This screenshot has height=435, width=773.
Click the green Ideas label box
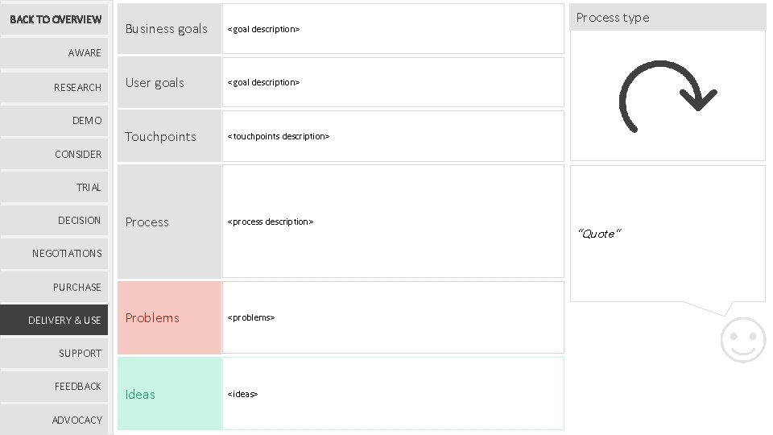pos(169,394)
